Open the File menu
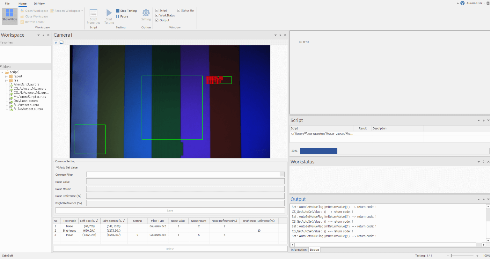 tap(7, 4)
